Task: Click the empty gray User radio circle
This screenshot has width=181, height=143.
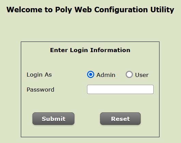Action: coord(129,75)
